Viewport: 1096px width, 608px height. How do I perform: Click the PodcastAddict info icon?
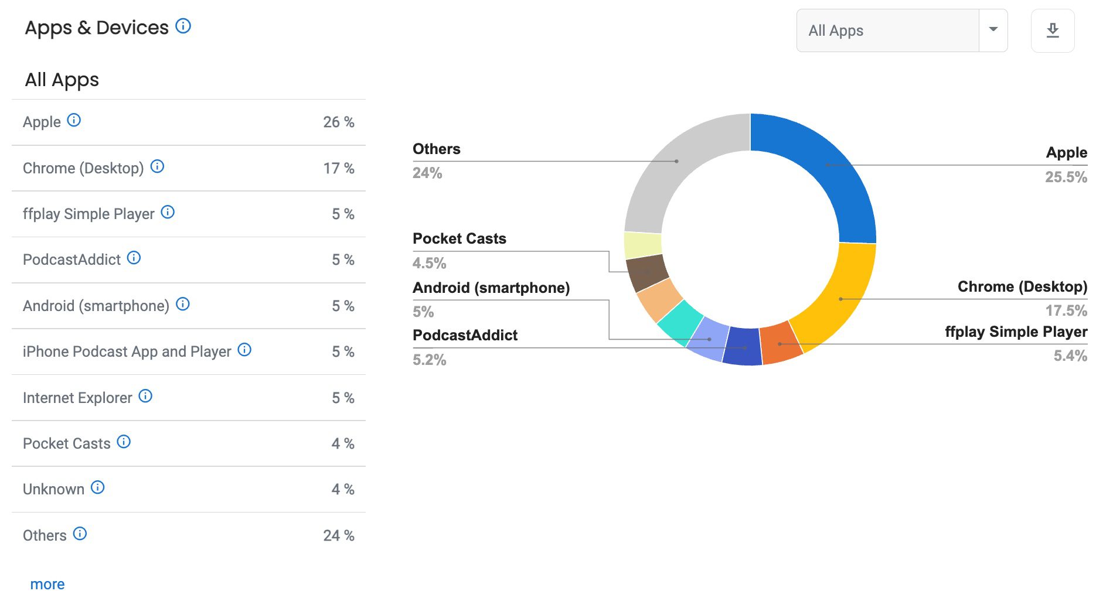tap(134, 258)
